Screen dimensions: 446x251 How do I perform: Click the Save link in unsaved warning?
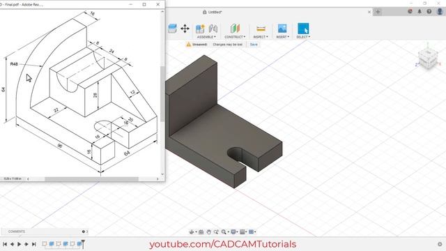tap(254, 45)
